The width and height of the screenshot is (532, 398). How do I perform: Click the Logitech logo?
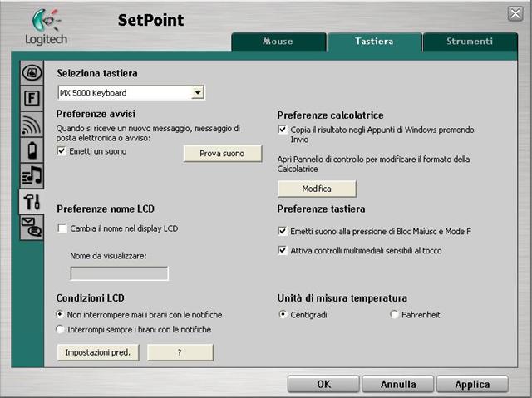(x=47, y=27)
